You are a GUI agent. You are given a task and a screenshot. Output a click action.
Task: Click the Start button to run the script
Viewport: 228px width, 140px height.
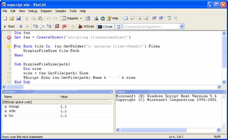point(9,26)
